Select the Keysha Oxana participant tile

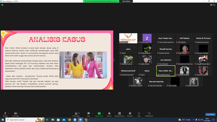tap(203, 71)
